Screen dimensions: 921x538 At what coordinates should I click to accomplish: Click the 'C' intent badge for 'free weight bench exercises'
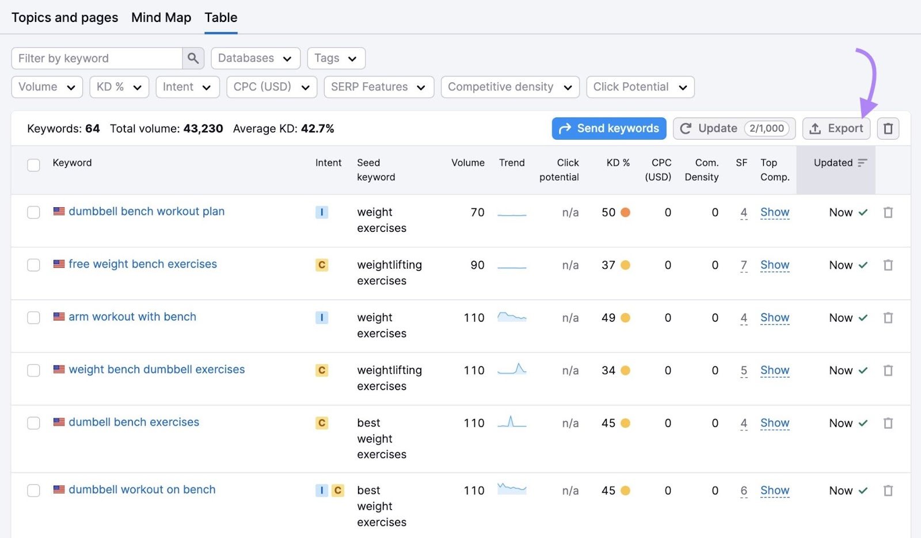coord(321,265)
